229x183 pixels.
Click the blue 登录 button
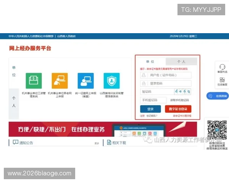[x=150, y=109]
